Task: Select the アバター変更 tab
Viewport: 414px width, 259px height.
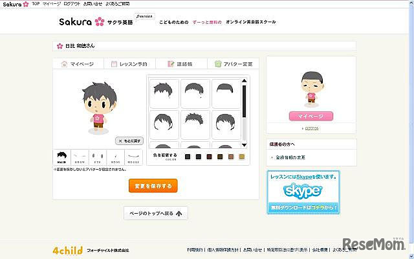Action: click(233, 64)
